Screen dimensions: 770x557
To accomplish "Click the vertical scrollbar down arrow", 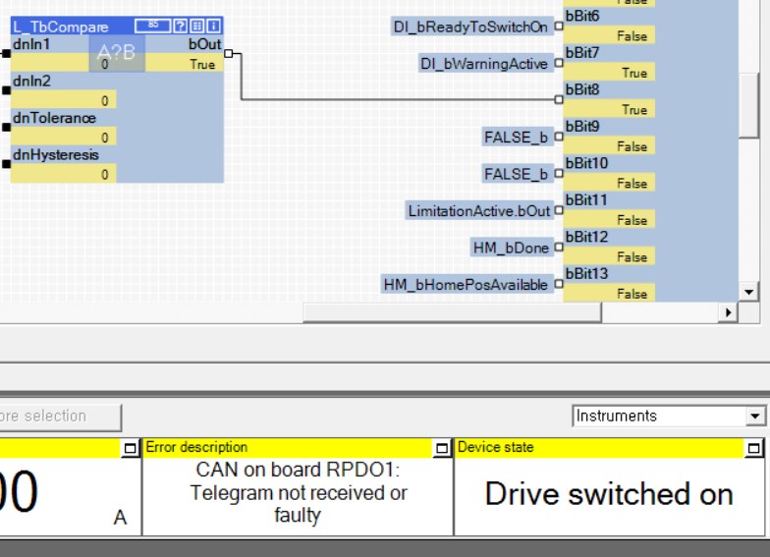I will [x=748, y=293].
